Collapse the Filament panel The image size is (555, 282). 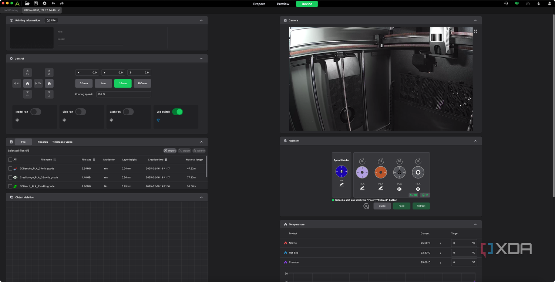click(475, 141)
